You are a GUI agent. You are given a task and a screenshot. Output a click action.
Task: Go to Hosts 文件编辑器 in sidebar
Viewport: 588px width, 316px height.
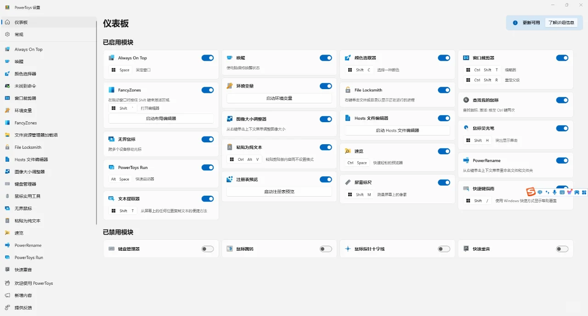(x=48, y=159)
